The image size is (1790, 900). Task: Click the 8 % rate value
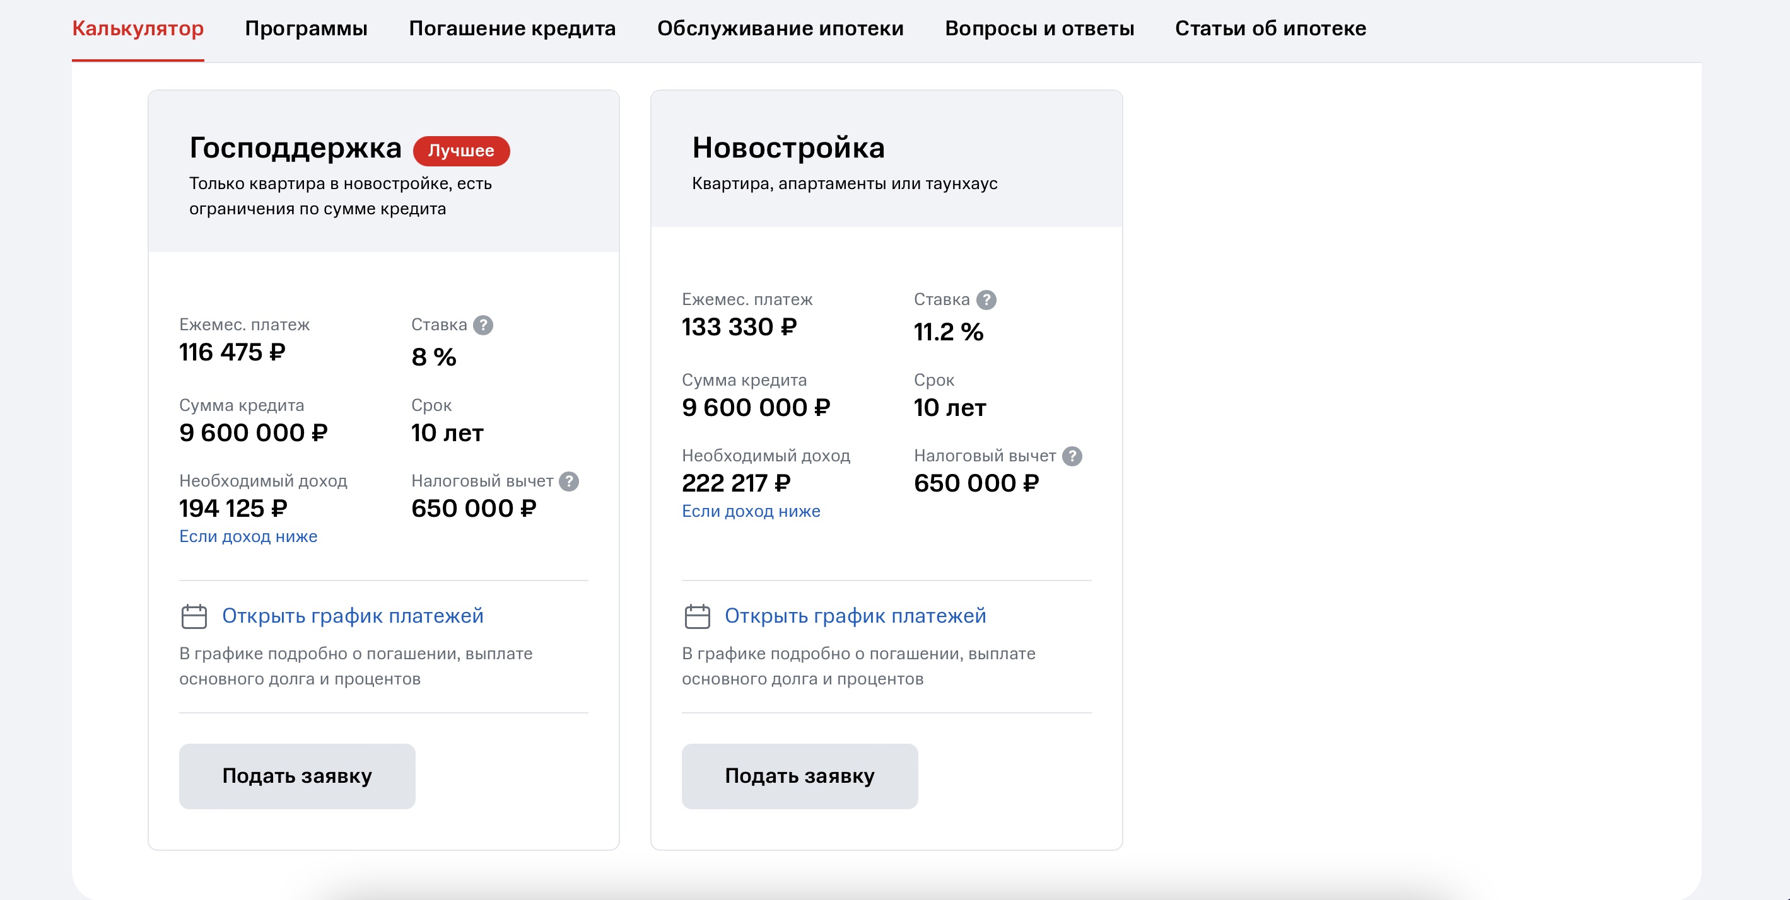[433, 357]
